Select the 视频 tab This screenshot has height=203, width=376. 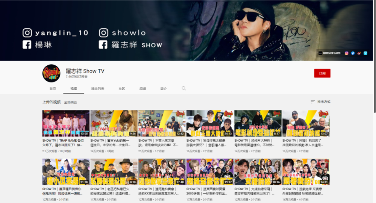(74, 88)
